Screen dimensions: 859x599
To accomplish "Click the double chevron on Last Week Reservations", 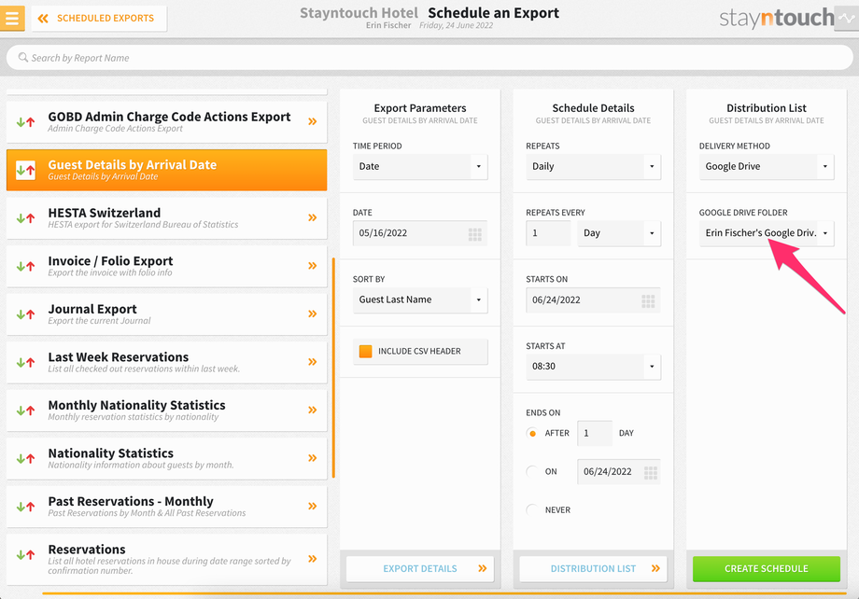I will (x=312, y=362).
